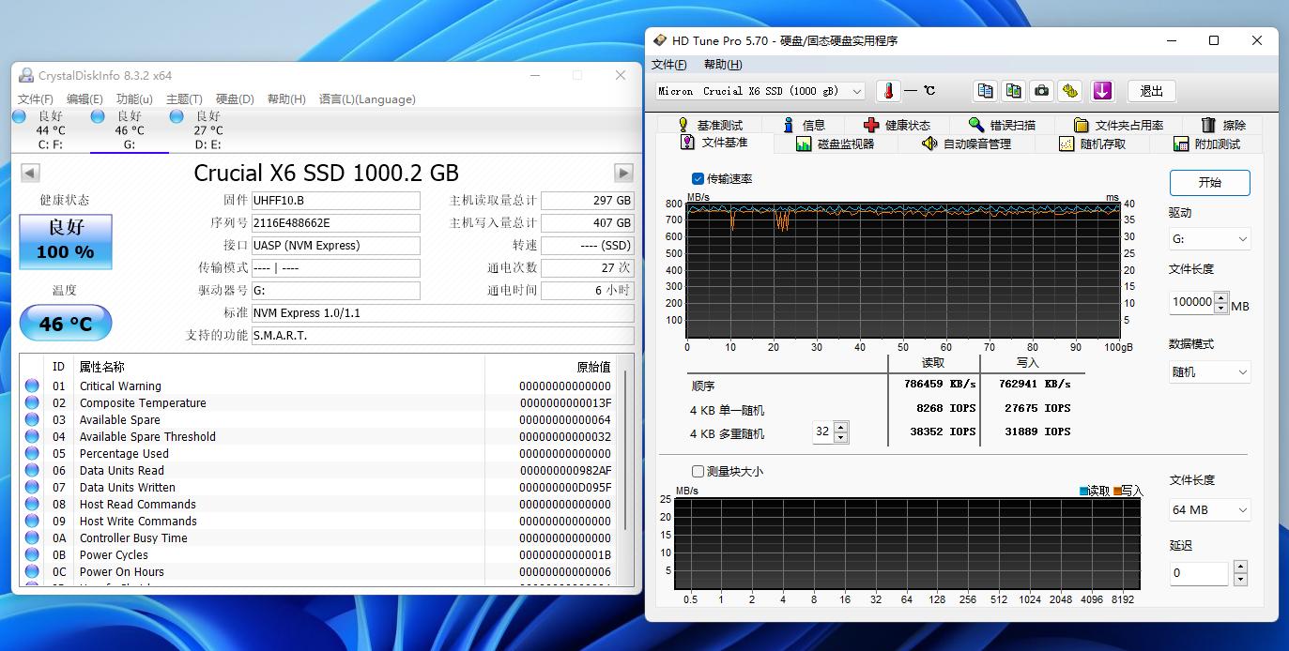Click the 文件长度 100000 input field
Screen dimensions: 1289x651
point(1191,302)
